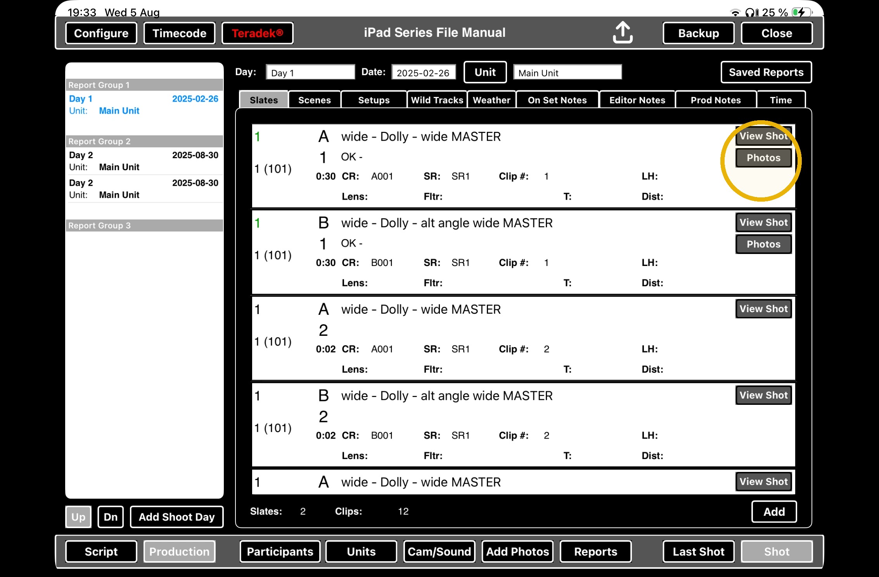
Task: Open the Time tab
Action: point(781,100)
